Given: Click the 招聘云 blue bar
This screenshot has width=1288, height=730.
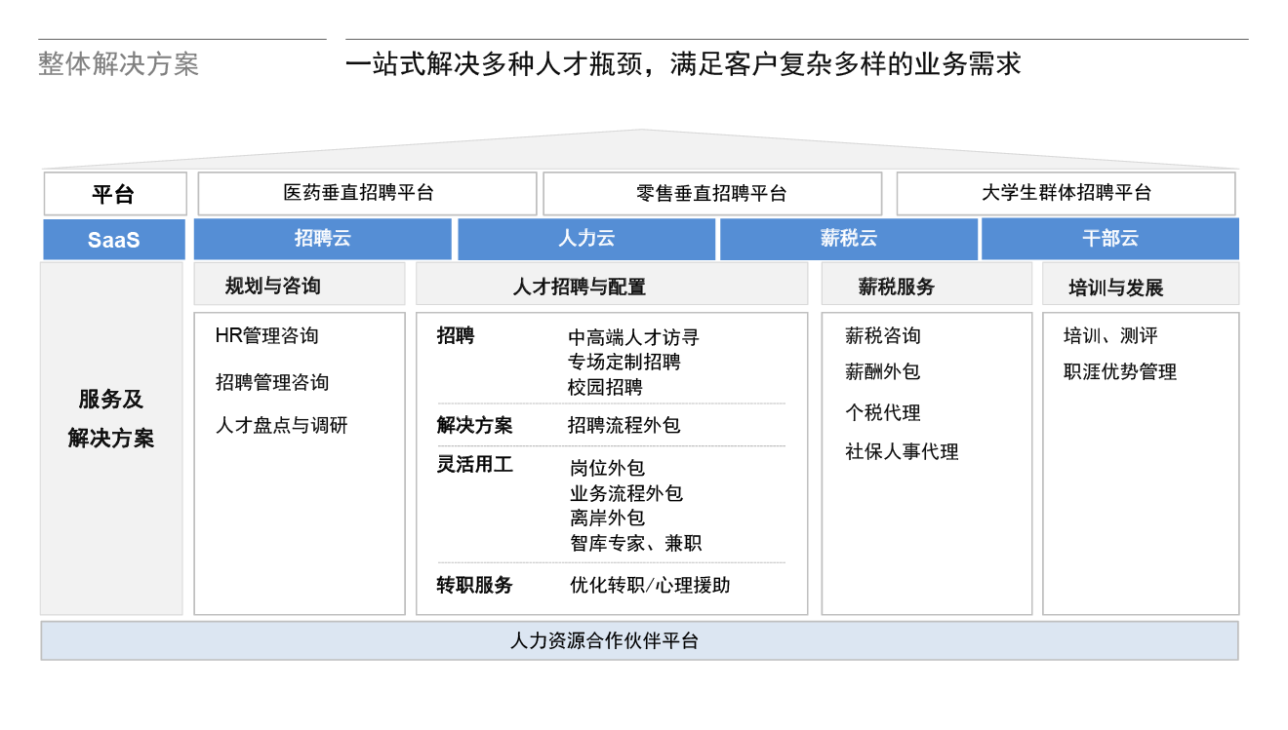Looking at the screenshot, I should (323, 239).
